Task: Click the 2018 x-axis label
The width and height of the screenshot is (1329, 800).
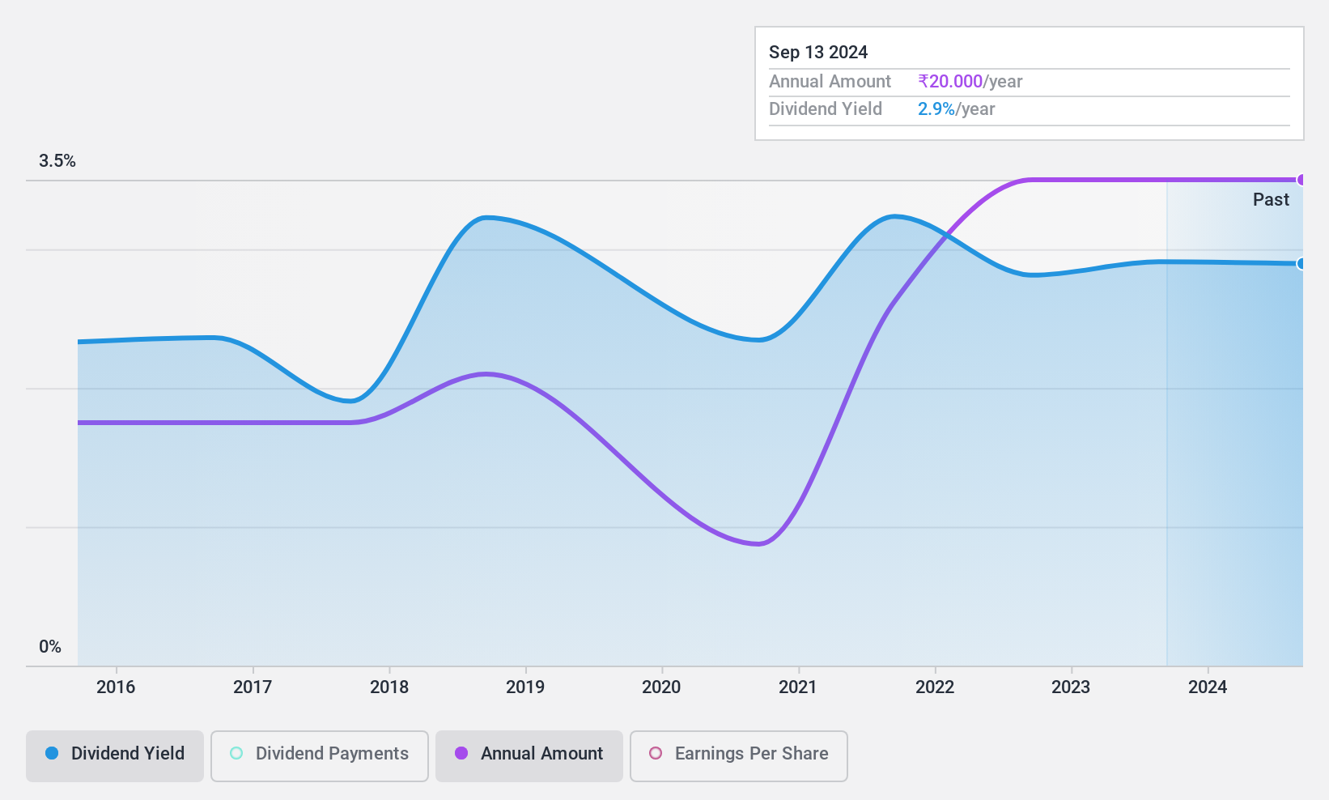Action: [389, 687]
